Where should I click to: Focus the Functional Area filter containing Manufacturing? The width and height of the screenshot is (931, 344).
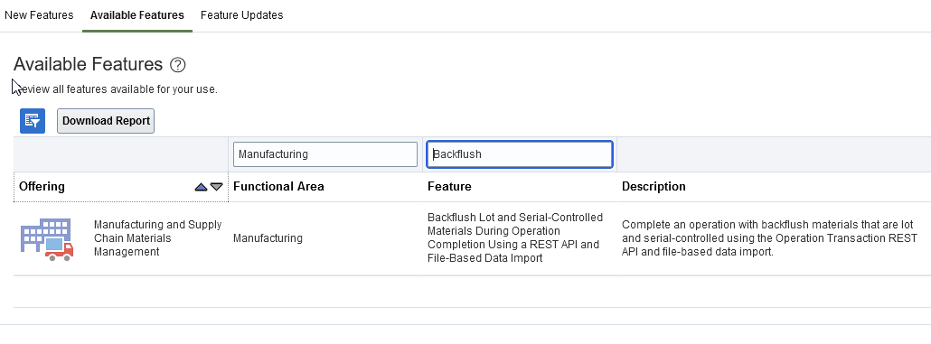click(x=325, y=154)
